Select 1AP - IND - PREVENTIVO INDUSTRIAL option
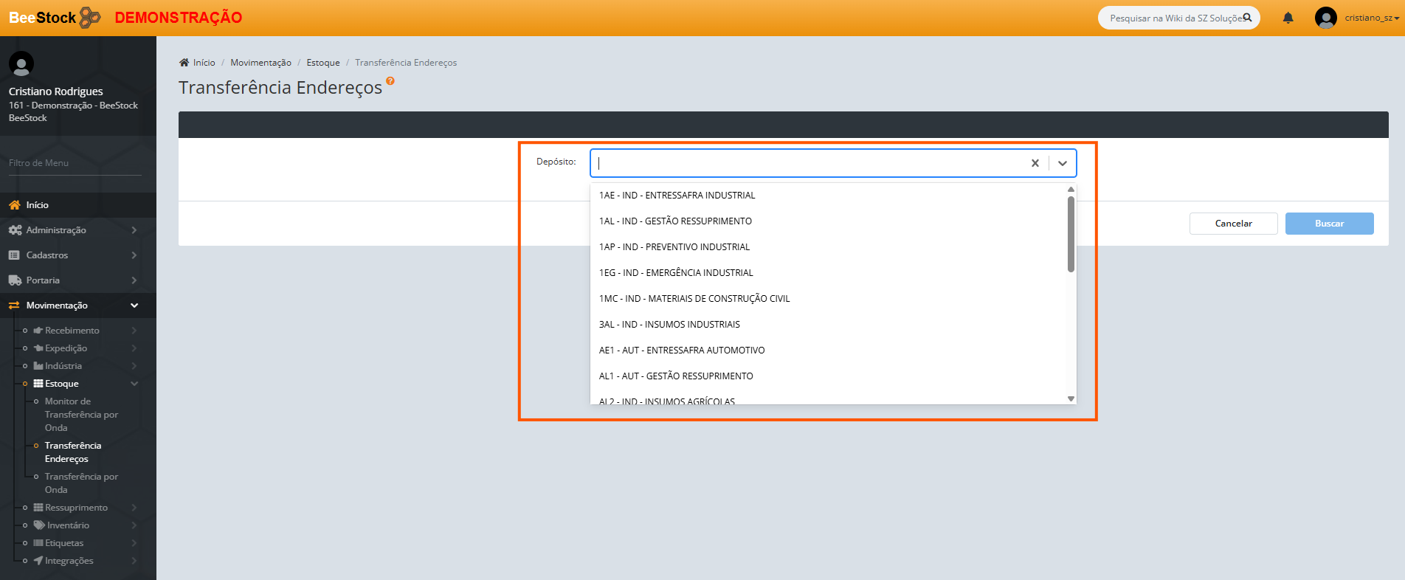 pyautogui.click(x=674, y=247)
